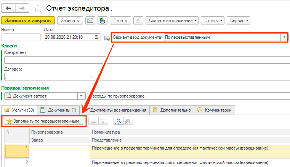
Task: Add document to favorites star
Action: 38,8
